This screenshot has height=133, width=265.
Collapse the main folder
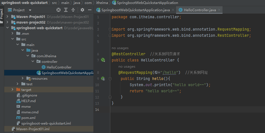[x=17, y=45]
